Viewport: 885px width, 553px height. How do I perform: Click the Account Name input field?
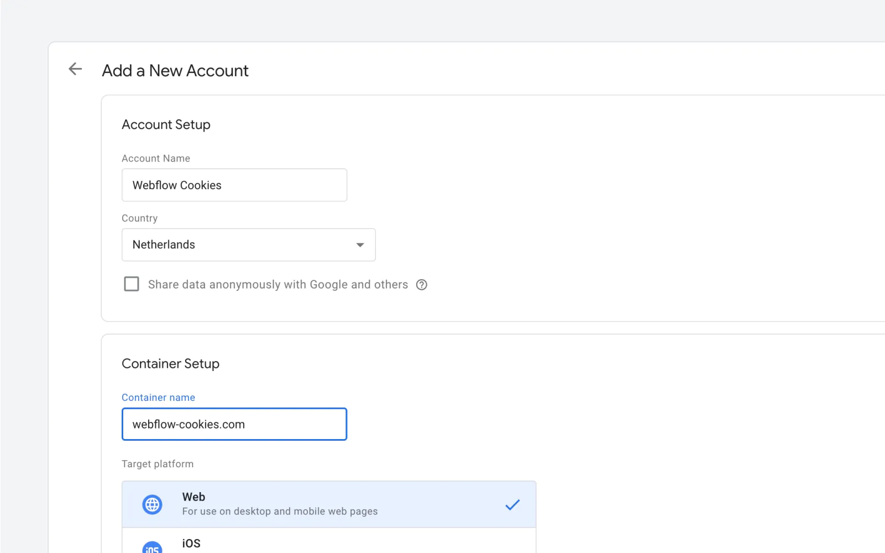[234, 185]
